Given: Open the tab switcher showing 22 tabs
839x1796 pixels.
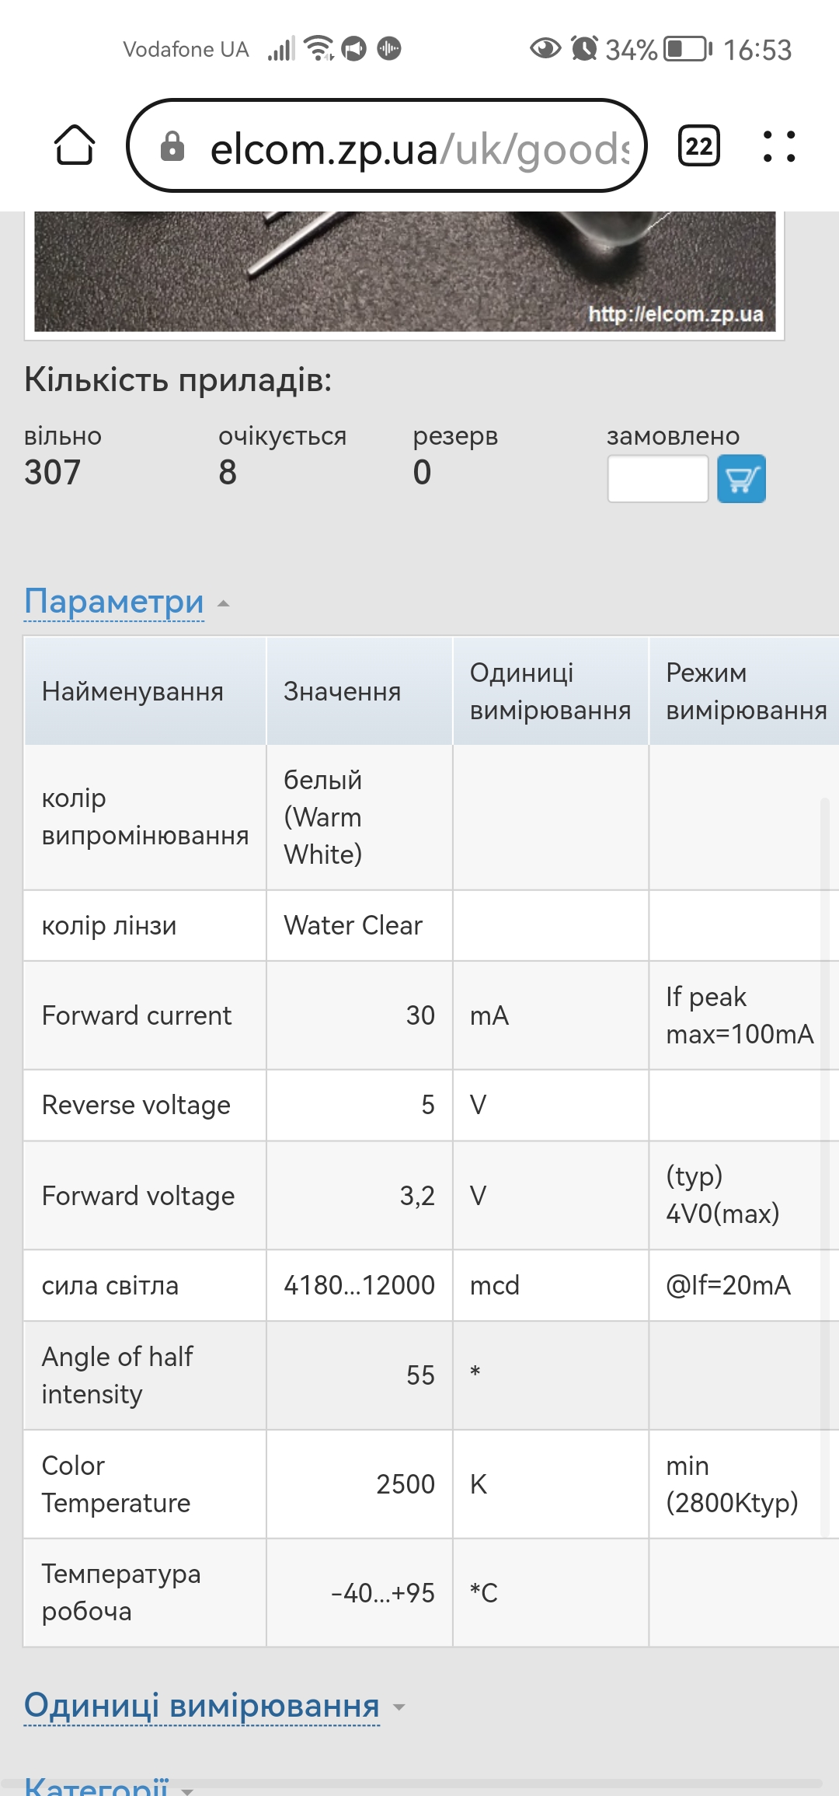Looking at the screenshot, I should point(698,145).
